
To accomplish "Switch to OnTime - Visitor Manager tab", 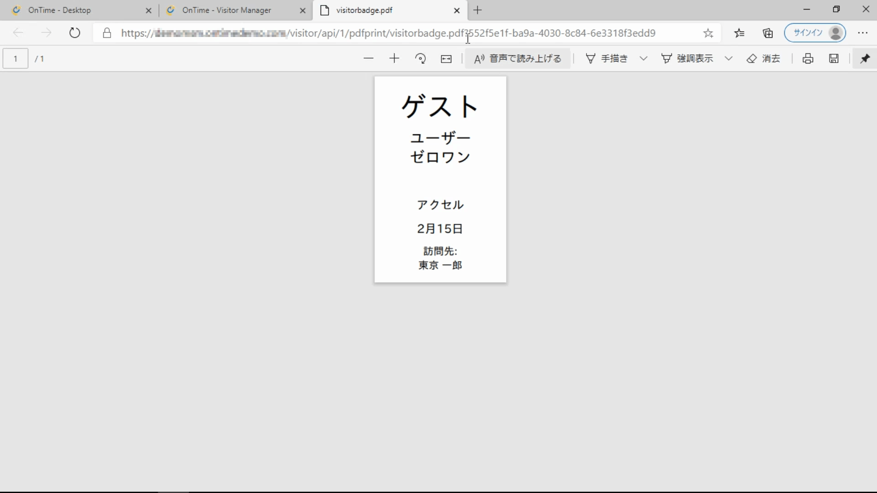I will click(227, 10).
